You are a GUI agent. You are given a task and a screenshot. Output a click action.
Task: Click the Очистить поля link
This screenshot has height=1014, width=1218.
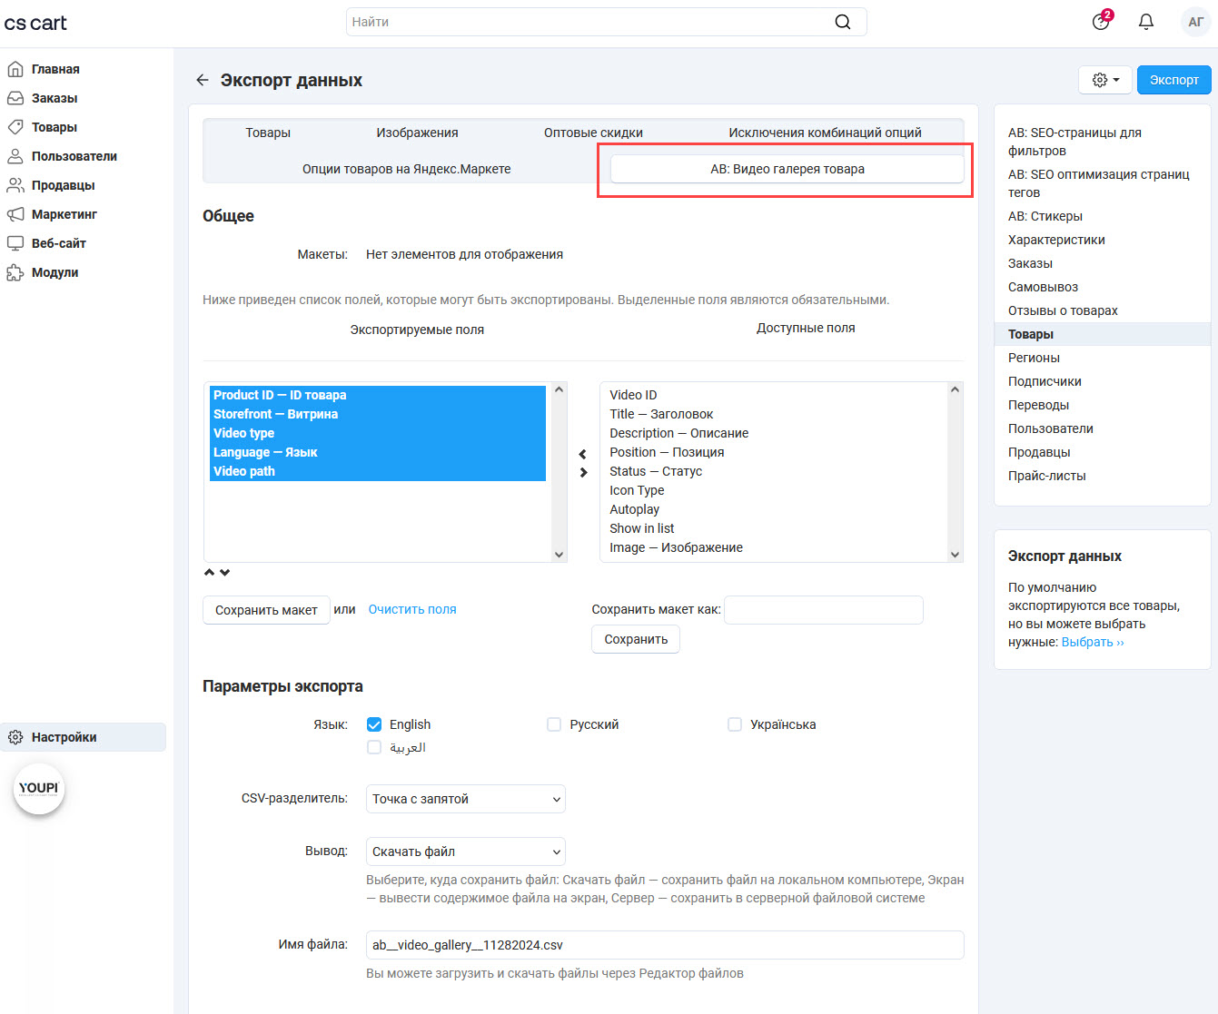pyautogui.click(x=412, y=609)
